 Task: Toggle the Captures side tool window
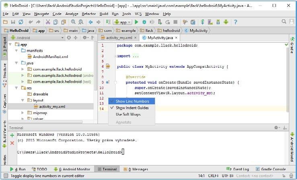(4, 103)
